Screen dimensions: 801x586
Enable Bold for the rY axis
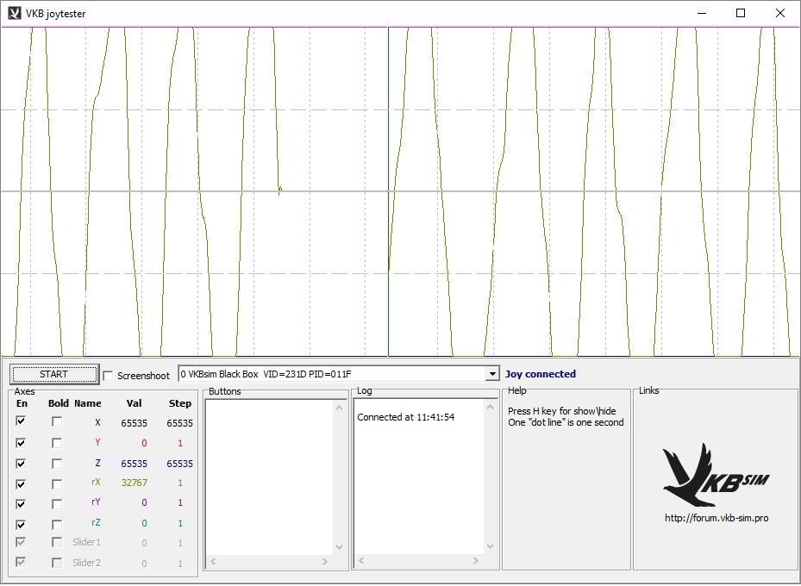pos(57,504)
